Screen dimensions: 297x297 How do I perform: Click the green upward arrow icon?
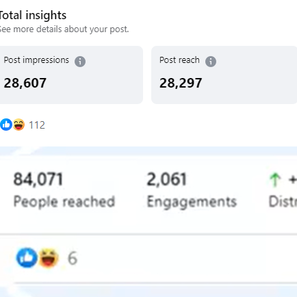[x=275, y=180]
